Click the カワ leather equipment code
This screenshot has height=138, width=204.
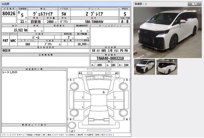pos(98,51)
